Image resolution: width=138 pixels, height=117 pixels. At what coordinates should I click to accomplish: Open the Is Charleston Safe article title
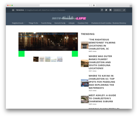tap(47, 35)
